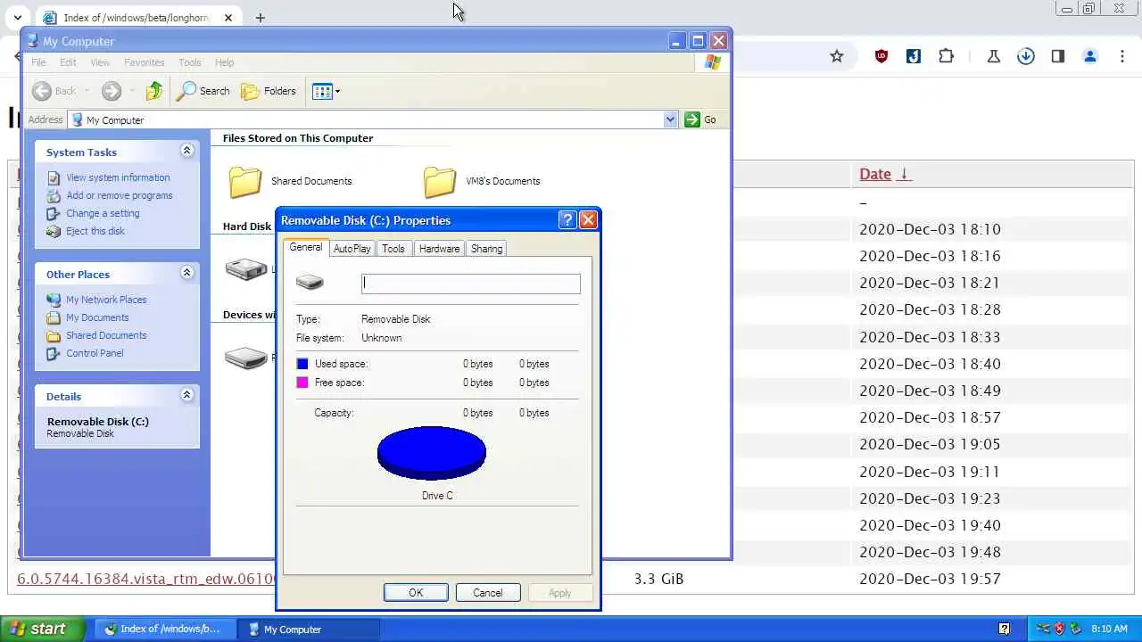
Task: Switch to the AutoPlay tab
Action: pos(352,249)
